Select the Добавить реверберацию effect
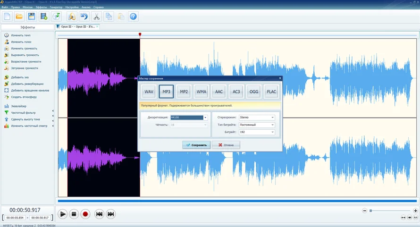 coord(27,84)
